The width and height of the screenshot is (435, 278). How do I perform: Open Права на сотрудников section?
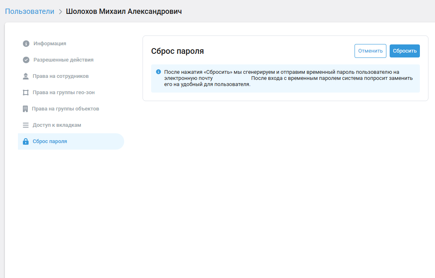60,76
